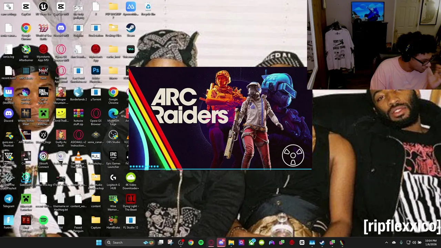The image size is (441, 248).
Task: Open volume control in system tray
Action: (x=414, y=242)
